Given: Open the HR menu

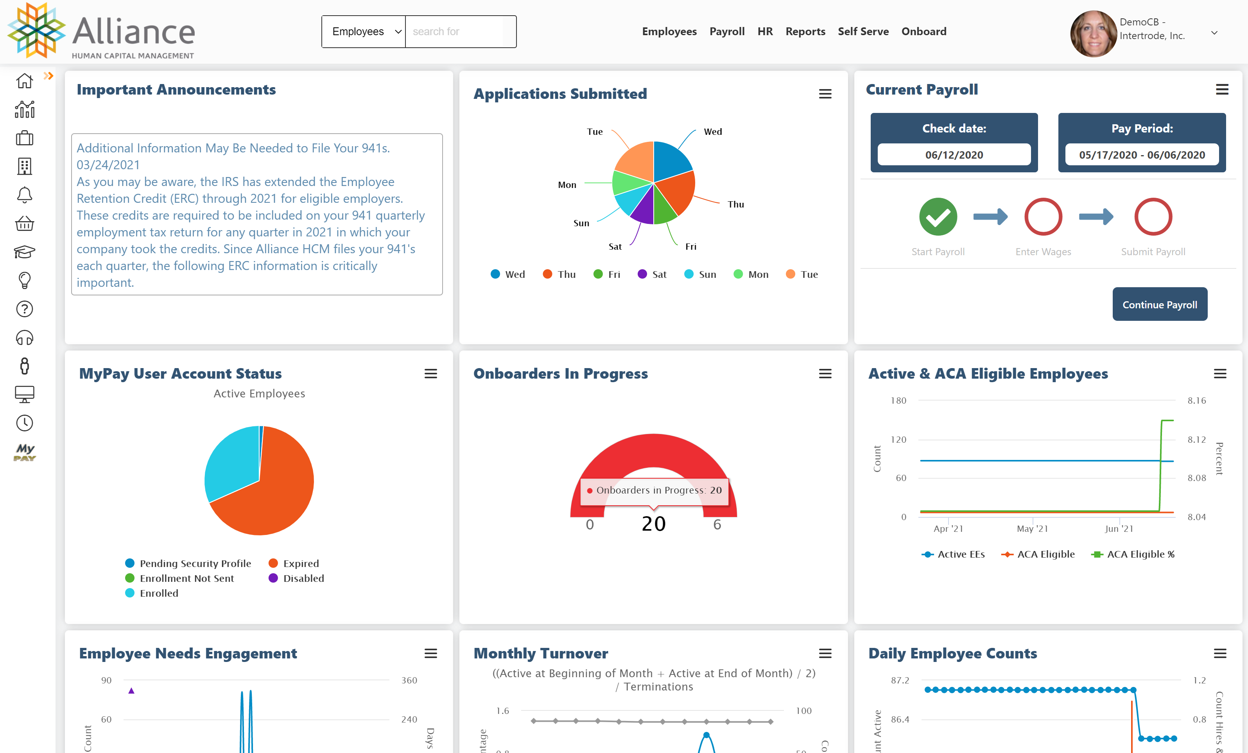Looking at the screenshot, I should point(765,31).
